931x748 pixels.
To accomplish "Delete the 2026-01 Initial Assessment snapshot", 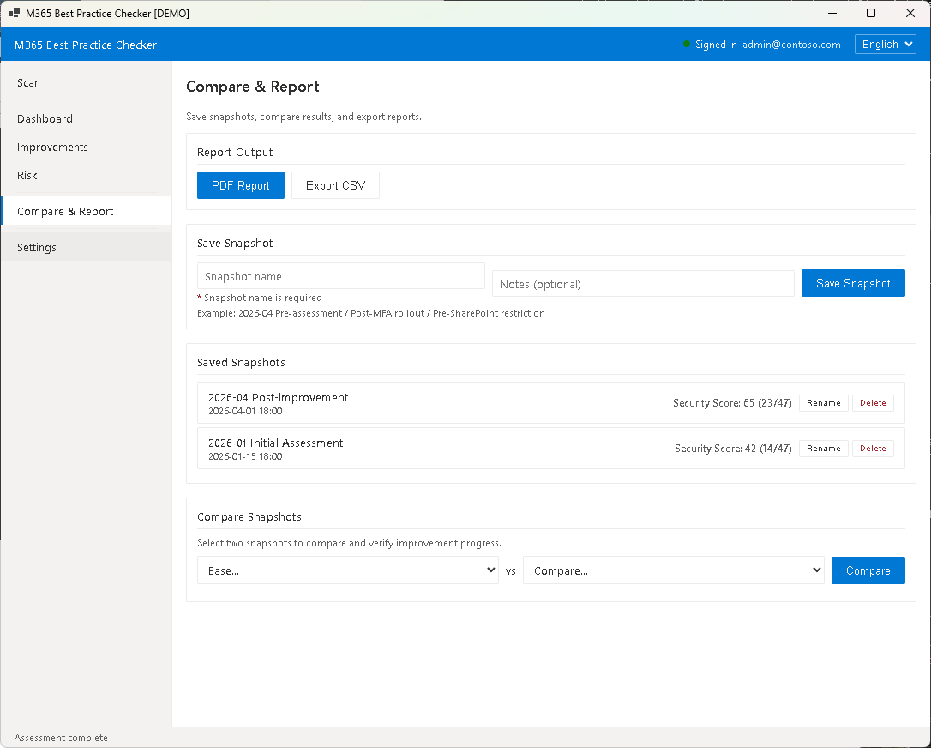I will click(873, 449).
